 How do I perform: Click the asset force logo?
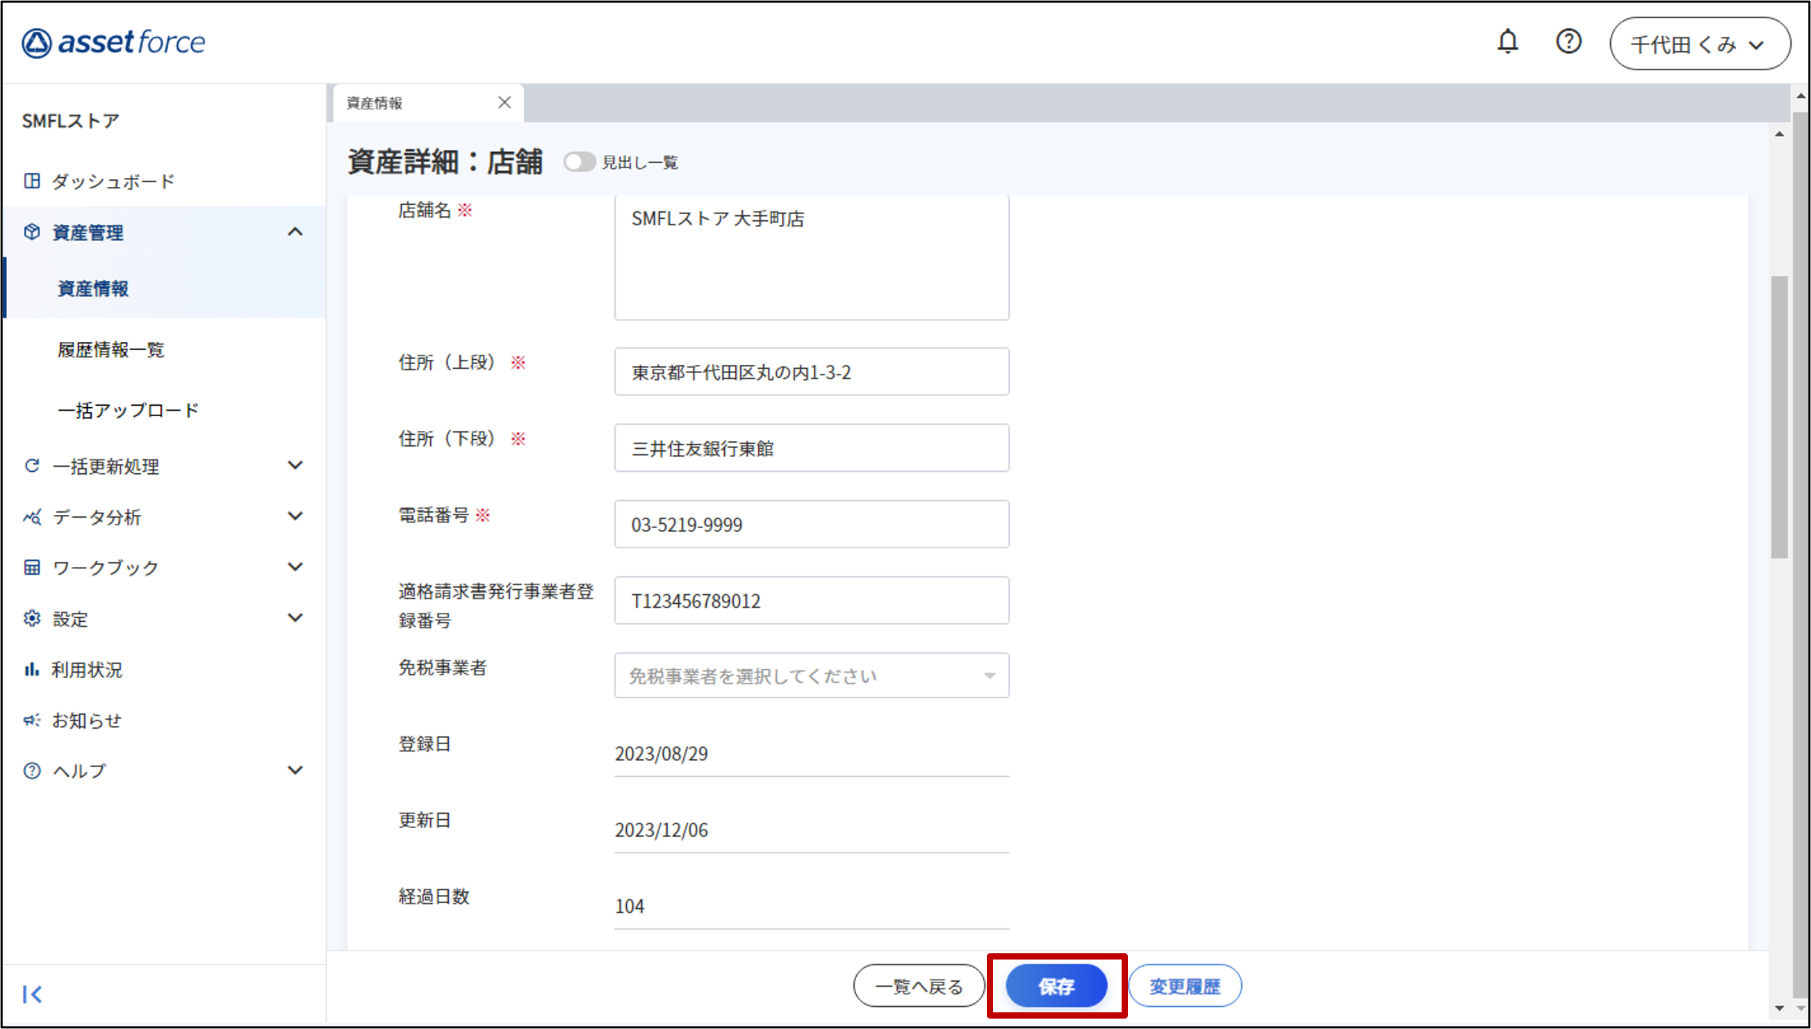point(113,42)
